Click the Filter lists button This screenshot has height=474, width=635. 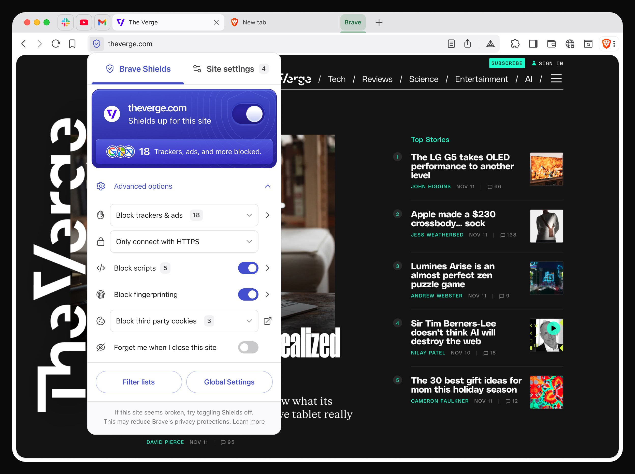[139, 382]
